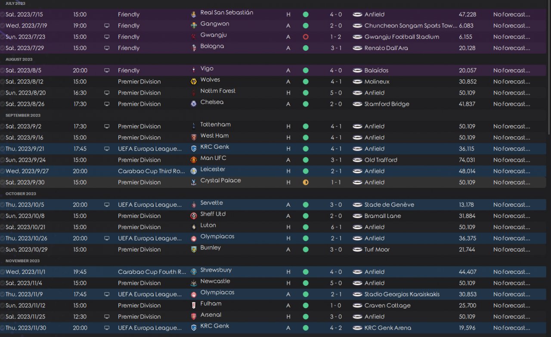Click the TV icon on the Arsenal fixture
Screen dimensions: 551x337
click(107, 316)
